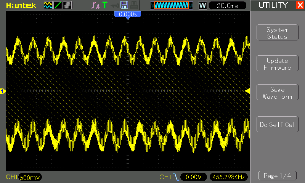
Task: Close the UTILITY menu with the X
Action: coord(300,5)
